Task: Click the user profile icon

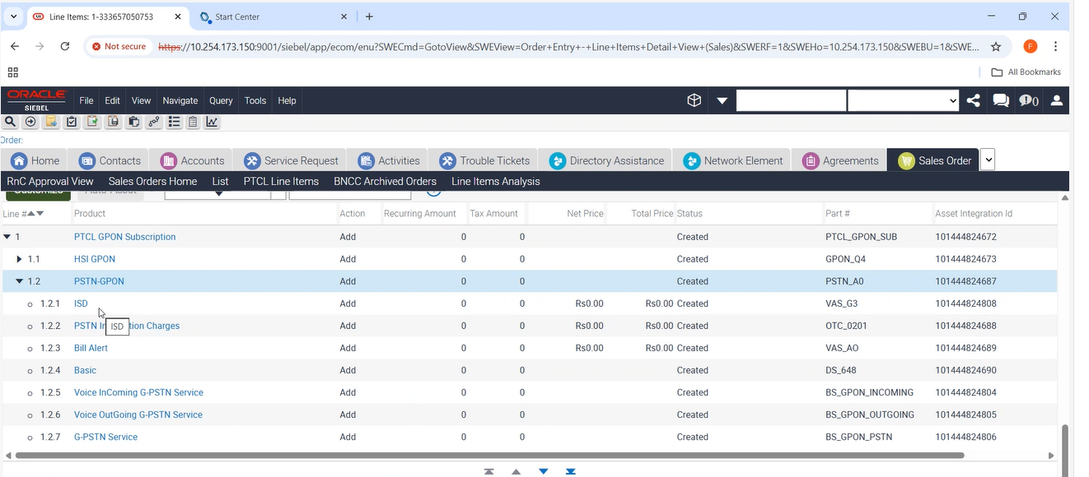Action: (x=1057, y=100)
